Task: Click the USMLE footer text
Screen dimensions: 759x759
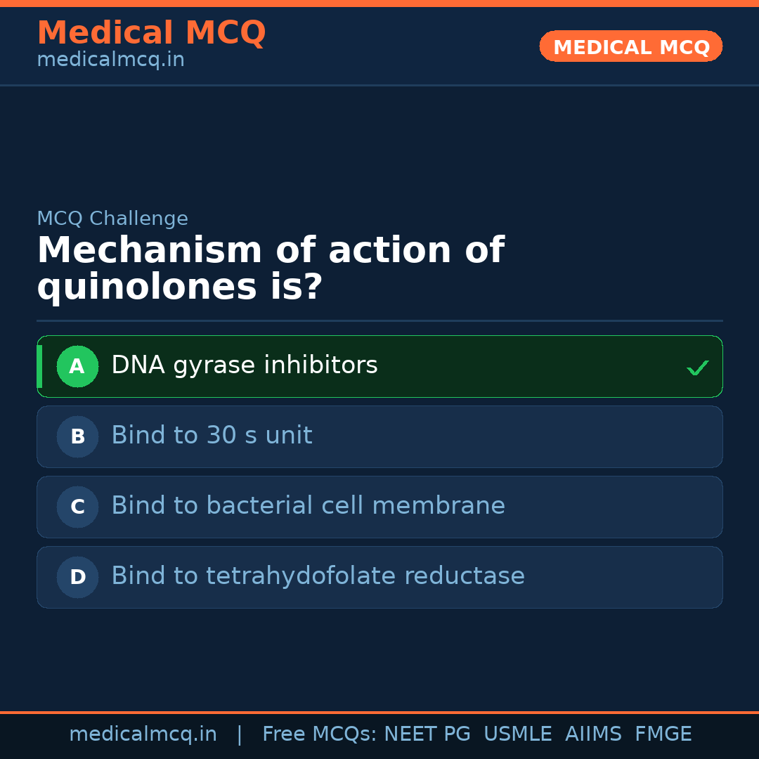Action: tap(517, 734)
